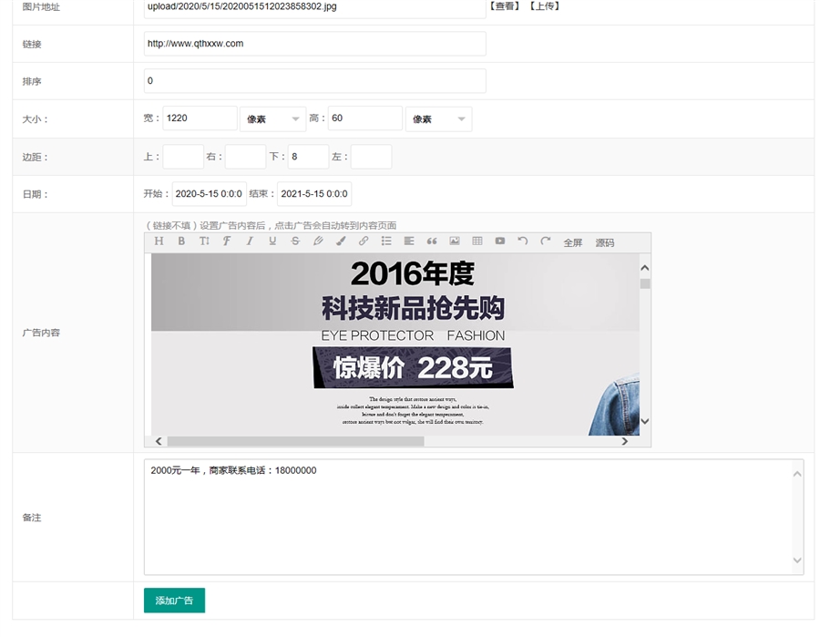This screenshot has width=820, height=637.
Task: Click the underline icon in editor
Action: [272, 241]
